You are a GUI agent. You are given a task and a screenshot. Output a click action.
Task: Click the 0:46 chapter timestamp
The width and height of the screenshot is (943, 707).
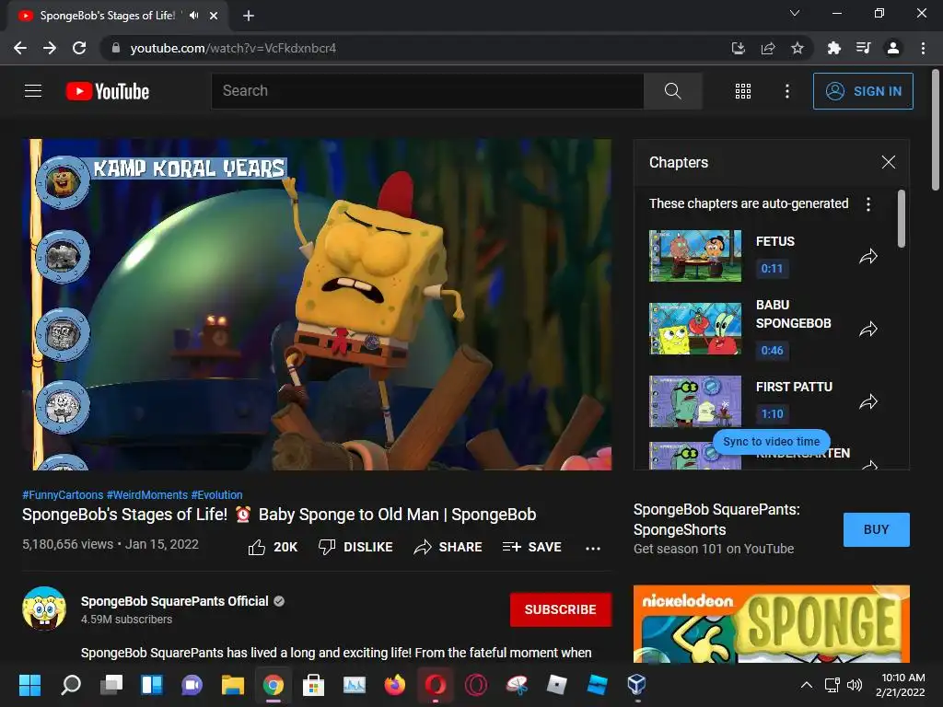point(772,350)
